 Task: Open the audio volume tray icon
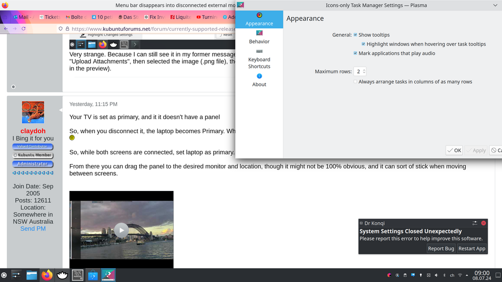(x=436, y=275)
